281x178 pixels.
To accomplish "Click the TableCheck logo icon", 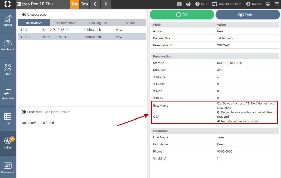I will coord(8,4).
